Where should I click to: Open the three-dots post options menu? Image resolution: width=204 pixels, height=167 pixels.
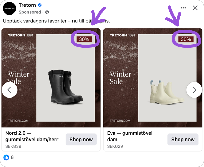(x=183, y=8)
